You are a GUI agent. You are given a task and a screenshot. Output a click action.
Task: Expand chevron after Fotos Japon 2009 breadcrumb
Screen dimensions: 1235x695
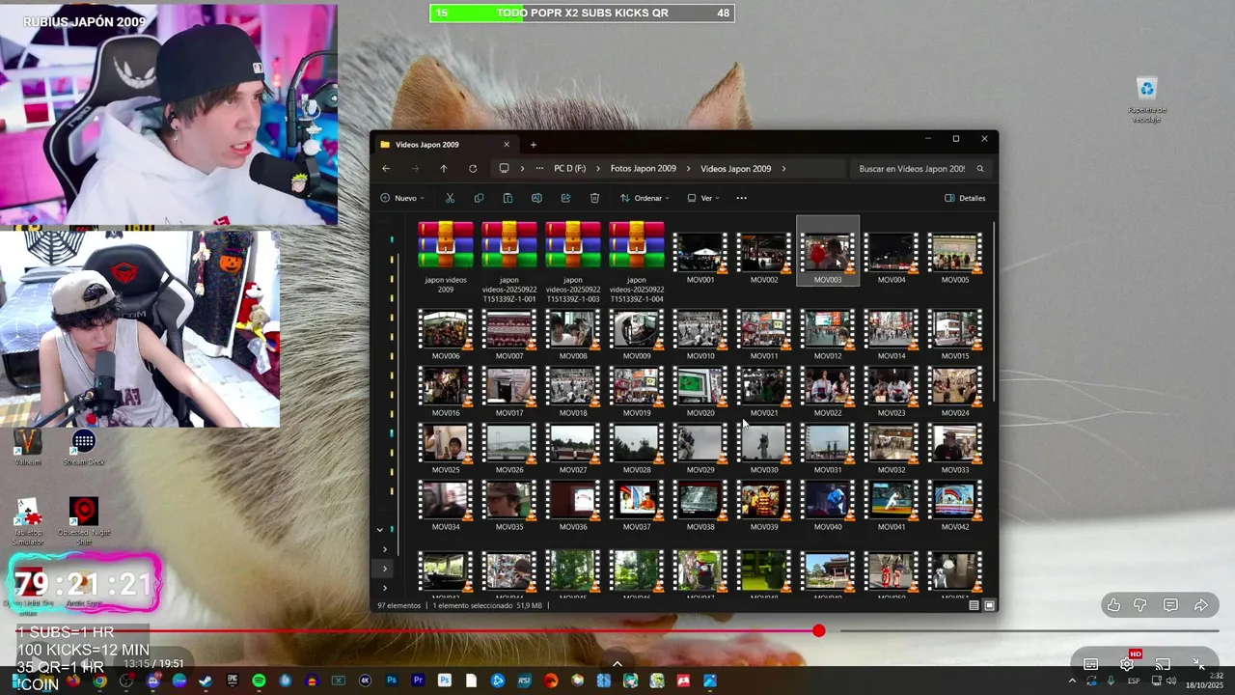click(x=689, y=168)
